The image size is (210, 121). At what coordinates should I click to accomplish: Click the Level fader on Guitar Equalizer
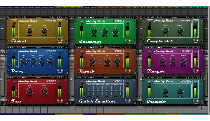click(89, 90)
